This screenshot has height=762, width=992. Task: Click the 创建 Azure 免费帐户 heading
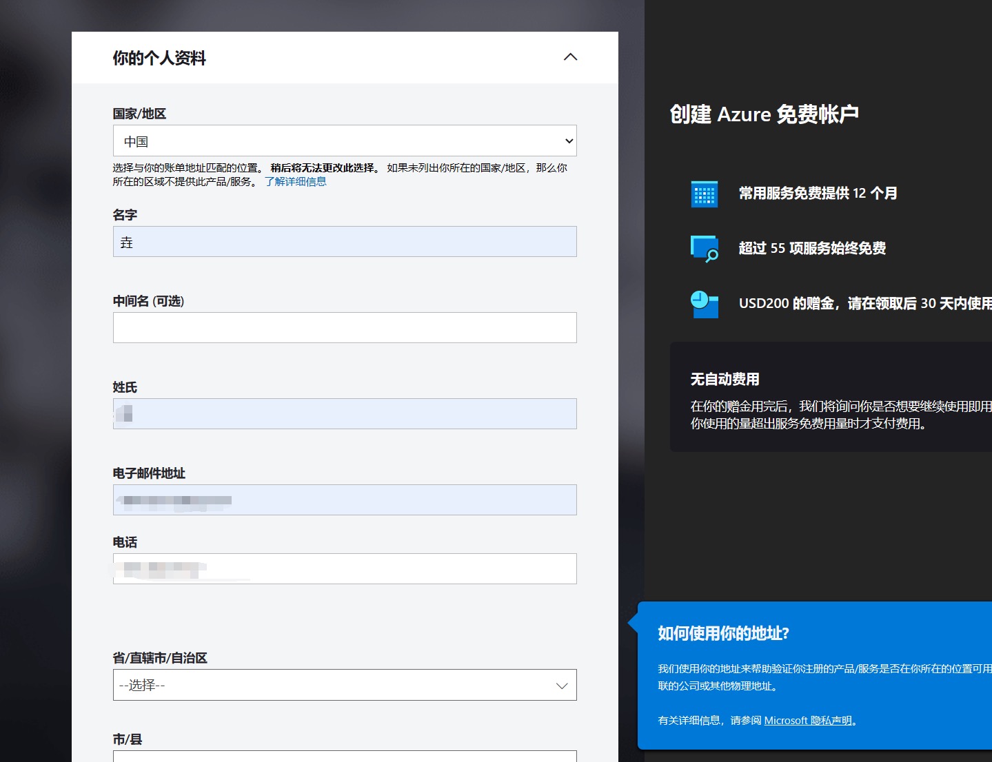pos(764,114)
